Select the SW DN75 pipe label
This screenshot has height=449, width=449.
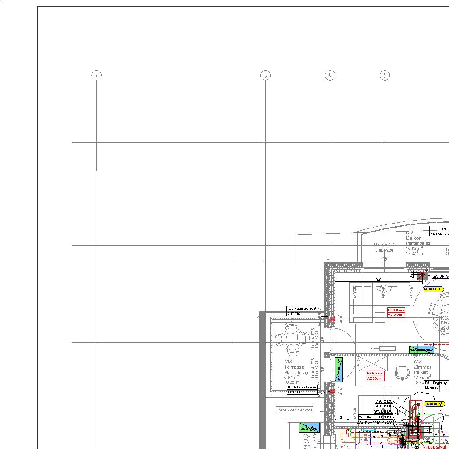[x=440, y=276]
